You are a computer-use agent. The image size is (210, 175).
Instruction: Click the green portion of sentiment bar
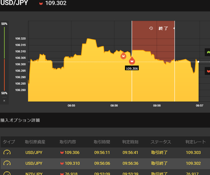(x=4, y=43)
